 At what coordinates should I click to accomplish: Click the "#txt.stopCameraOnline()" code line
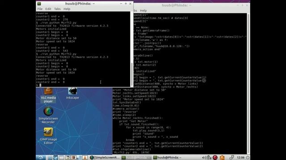pos(132,149)
